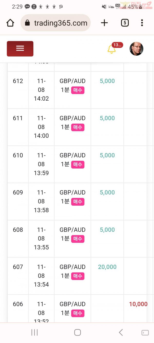Tap the browser home icon

[x=10, y=23]
